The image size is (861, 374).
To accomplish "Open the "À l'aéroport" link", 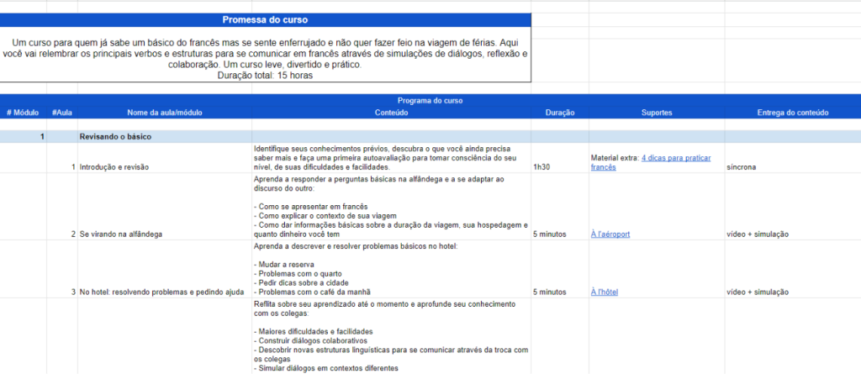I will point(610,234).
